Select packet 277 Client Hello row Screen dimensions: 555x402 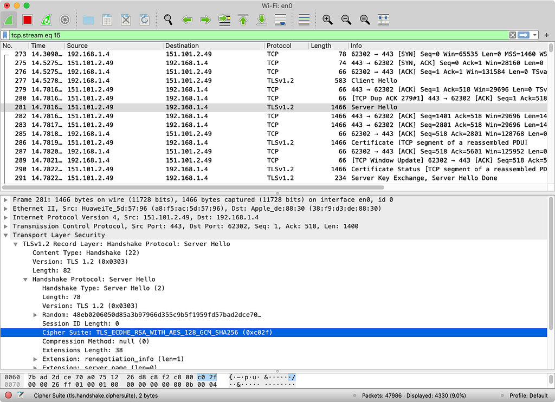tap(274, 81)
